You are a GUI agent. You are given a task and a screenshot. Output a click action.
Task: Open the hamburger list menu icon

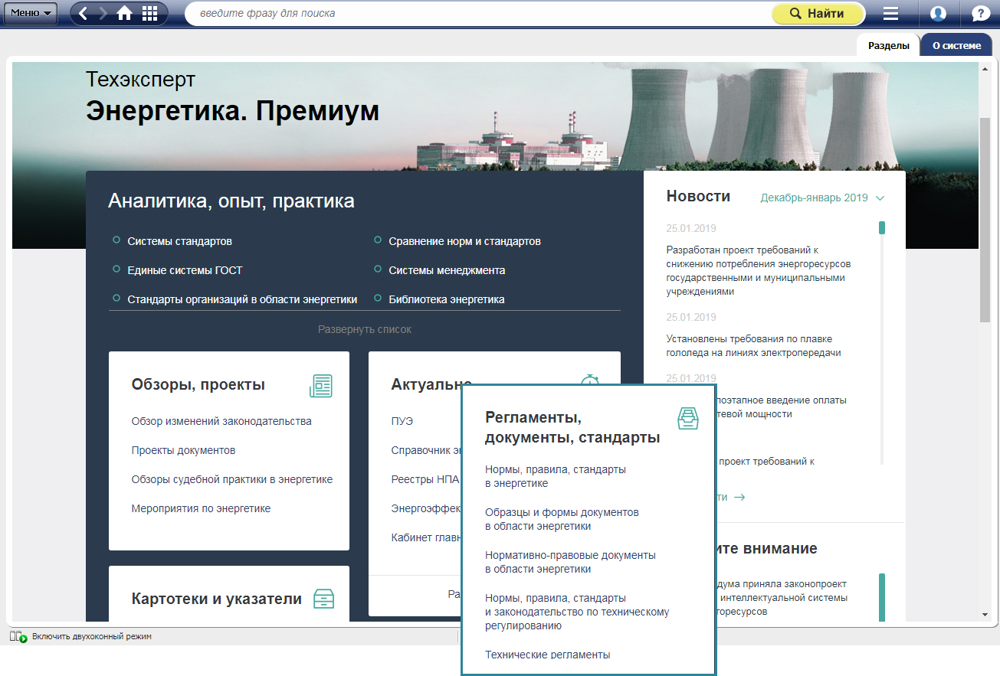tap(890, 14)
